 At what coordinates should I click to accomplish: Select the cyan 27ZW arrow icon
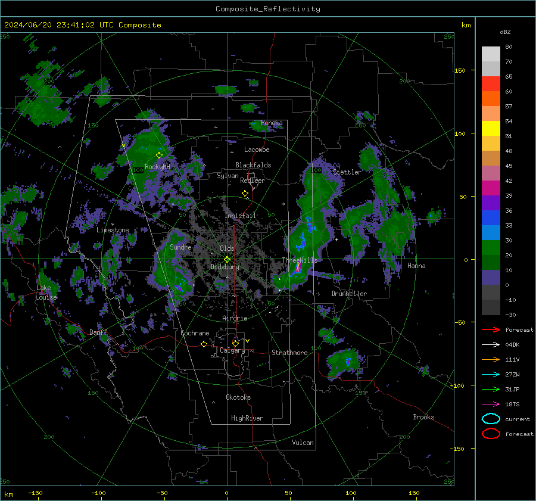click(x=491, y=375)
